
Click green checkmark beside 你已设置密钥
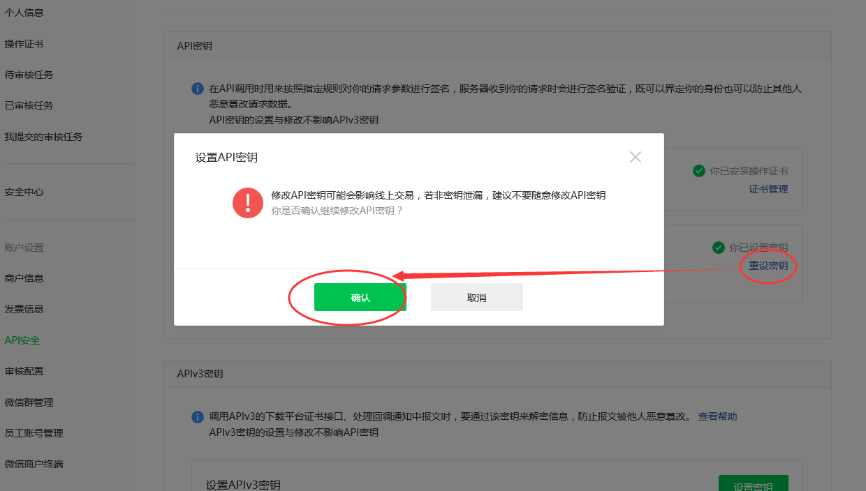(x=718, y=248)
